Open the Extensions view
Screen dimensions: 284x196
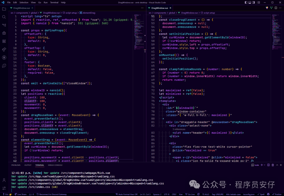[4, 41]
